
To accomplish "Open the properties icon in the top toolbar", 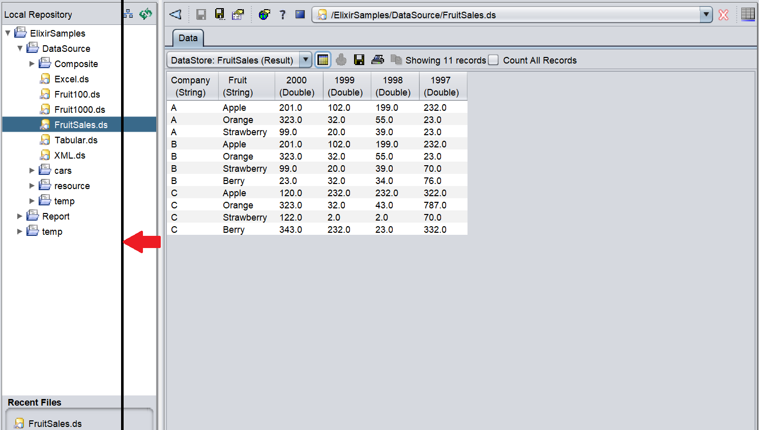I will point(238,15).
